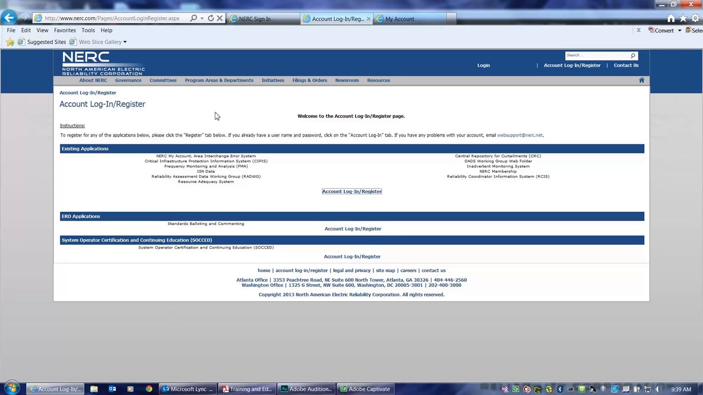
Task: Click the Add to Favorites bar star
Action: click(x=10, y=42)
